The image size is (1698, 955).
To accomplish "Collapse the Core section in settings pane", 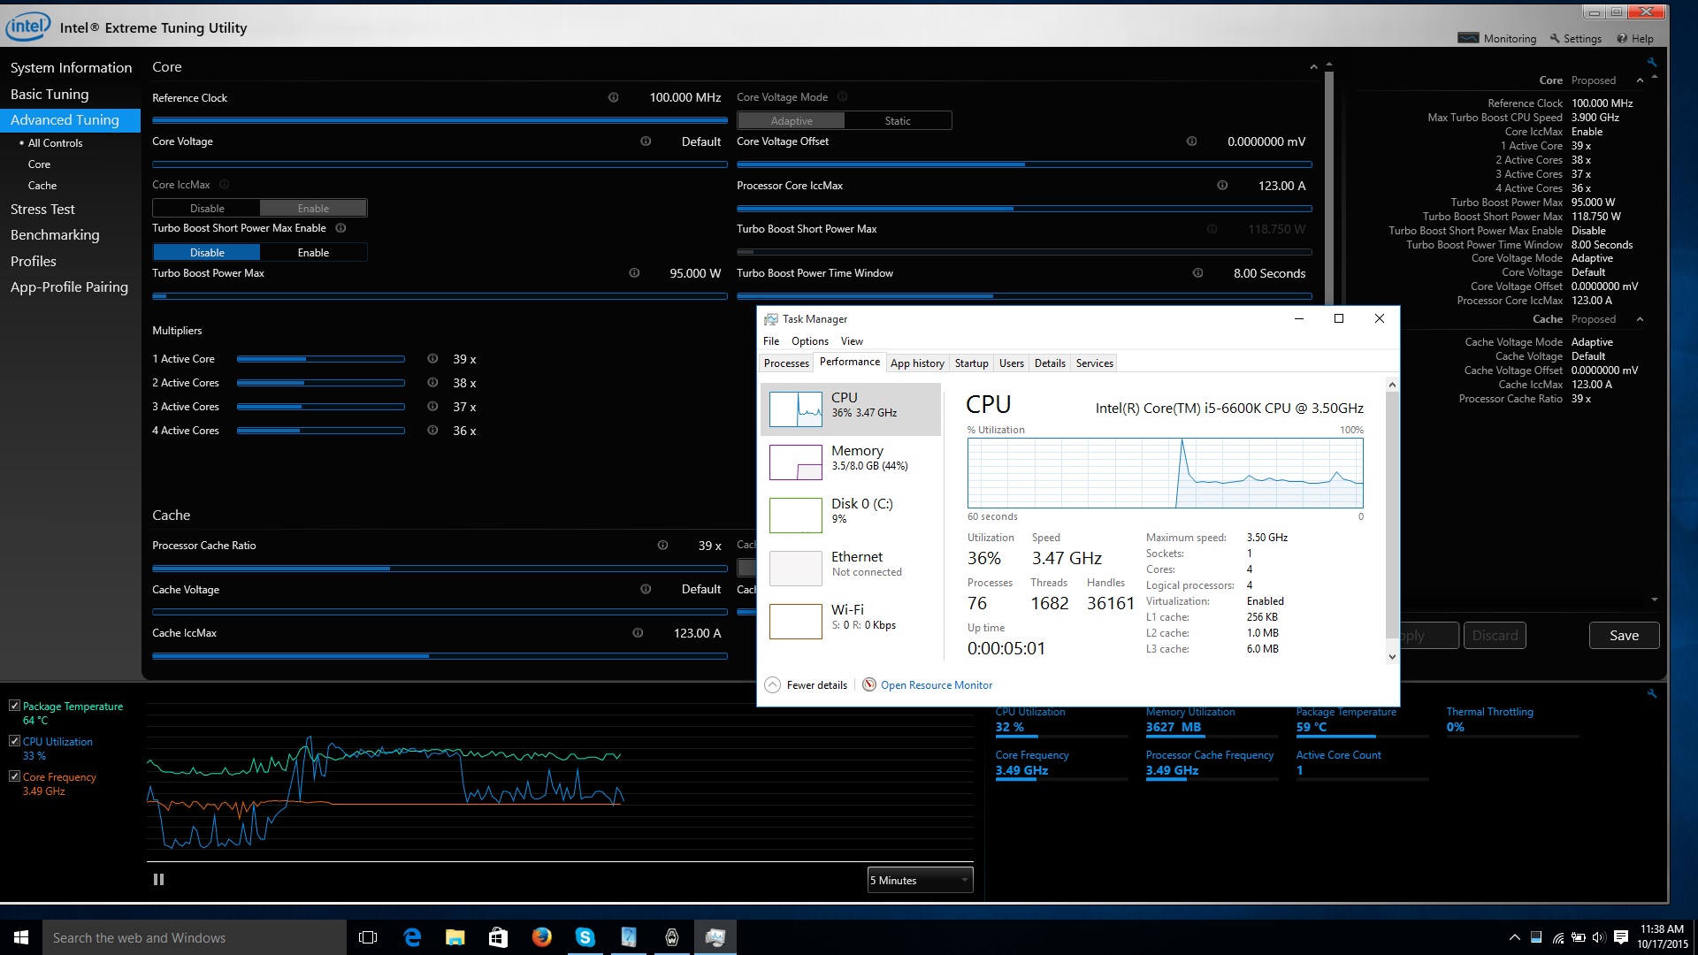I will (x=1313, y=67).
